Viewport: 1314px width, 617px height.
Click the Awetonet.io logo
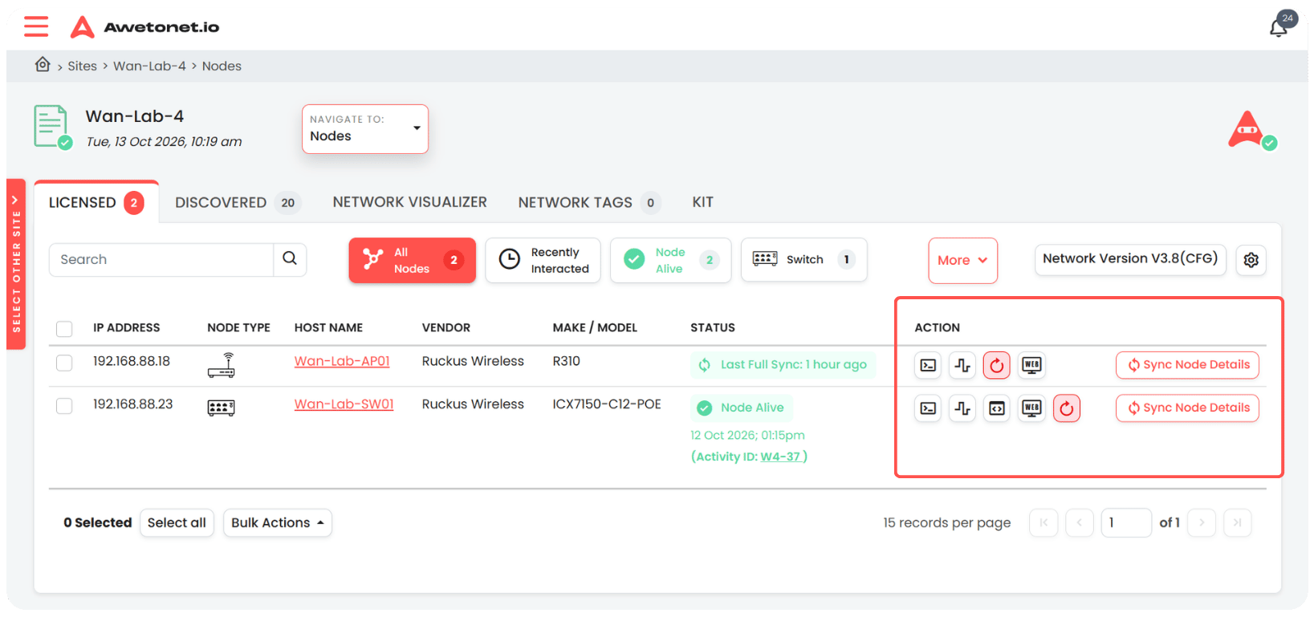144,26
